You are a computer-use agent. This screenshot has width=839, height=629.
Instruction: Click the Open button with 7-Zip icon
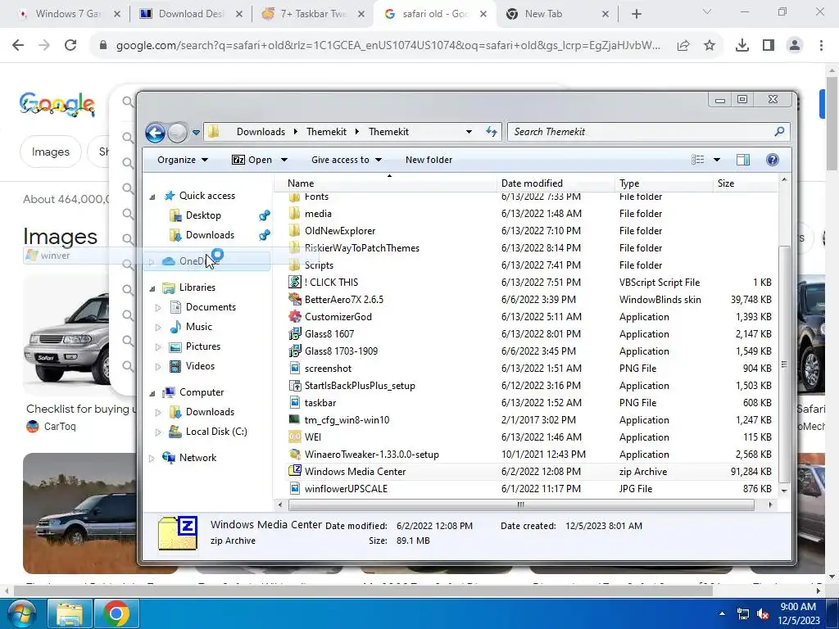252,160
